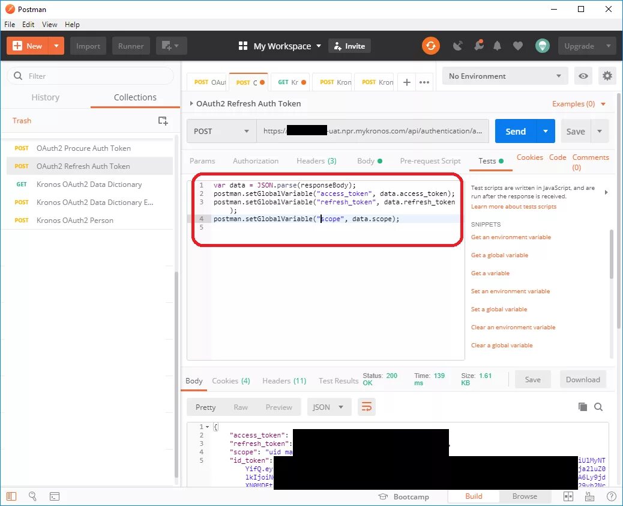The image size is (623, 506).
Task: Open the Test Results response tab
Action: point(339,380)
